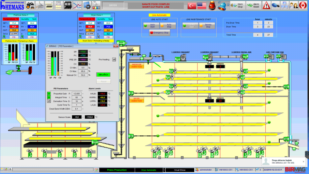
Task: Click the Press Production status bar entry
Action: click(x=117, y=170)
